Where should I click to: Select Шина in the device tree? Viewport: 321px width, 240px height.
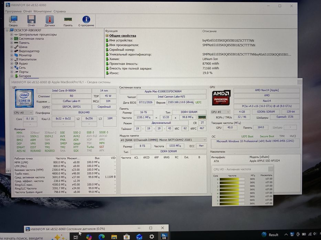[23, 47]
